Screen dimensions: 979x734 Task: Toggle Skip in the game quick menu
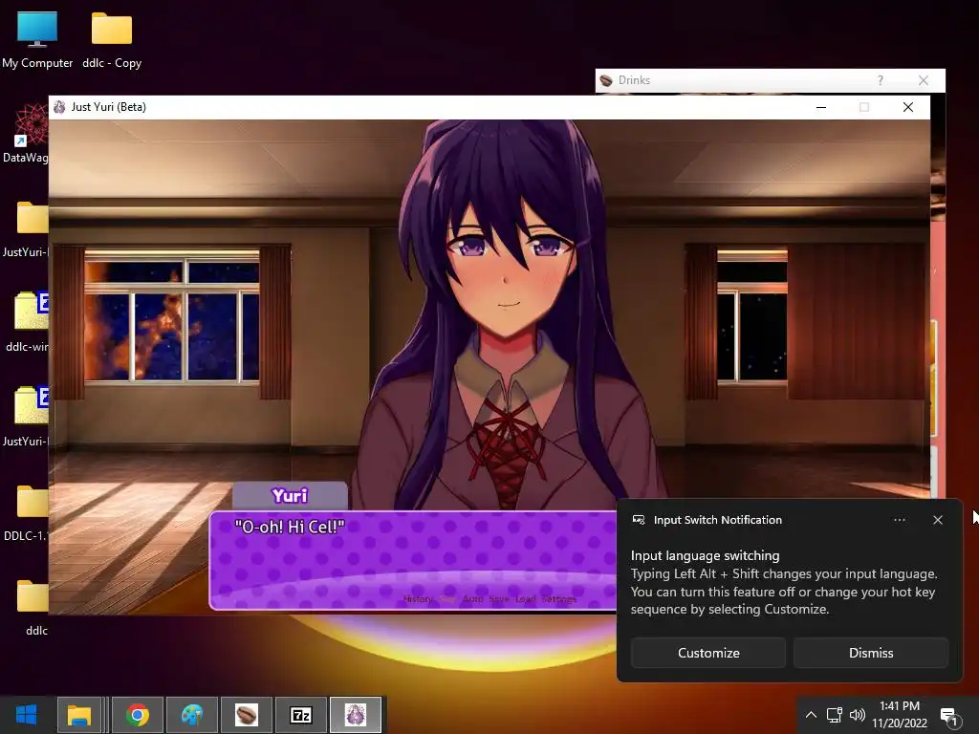[x=447, y=599]
